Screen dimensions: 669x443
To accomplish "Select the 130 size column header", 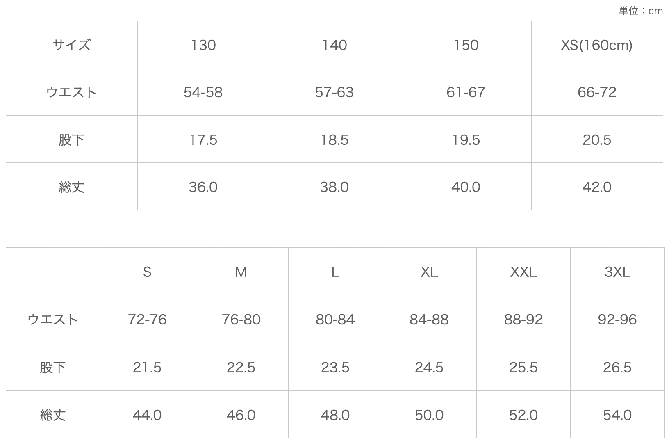I will 203,45.
